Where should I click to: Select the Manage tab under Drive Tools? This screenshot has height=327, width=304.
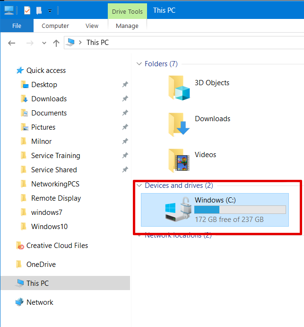click(x=127, y=26)
